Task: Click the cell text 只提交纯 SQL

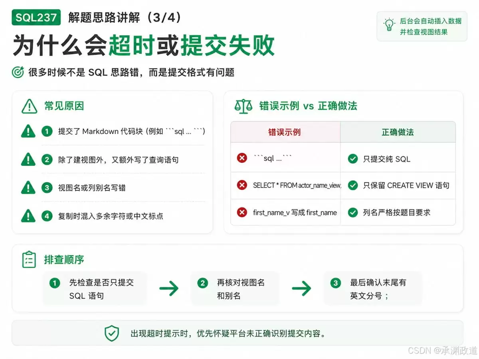Action: coord(386,159)
